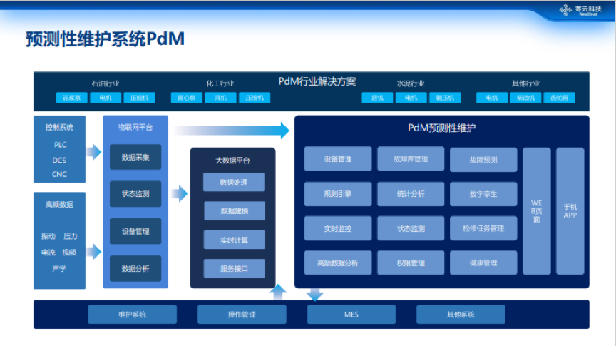The image size is (616, 346).
Task: Click the 声学 item in 高频数据
Action: [59, 268]
